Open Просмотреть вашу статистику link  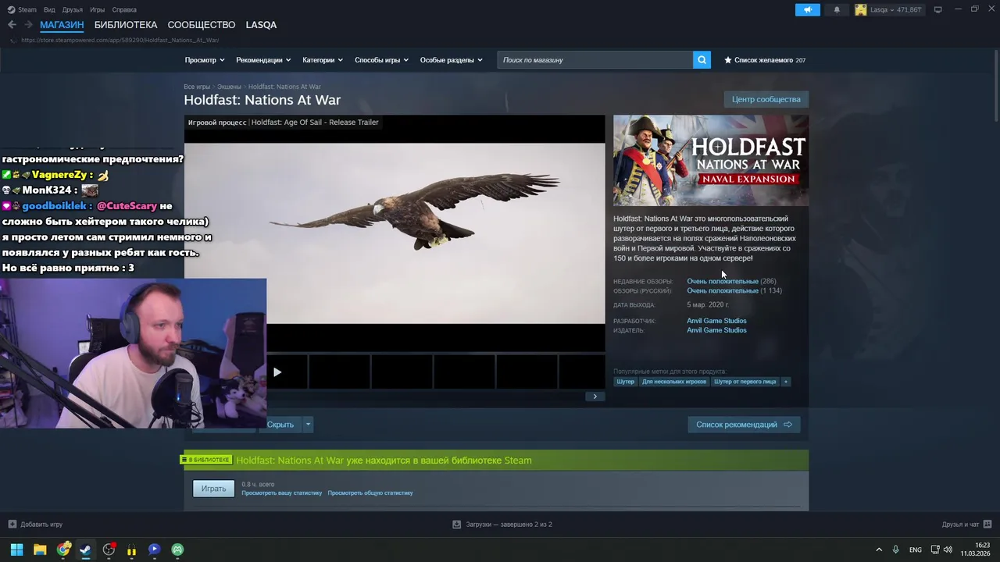[281, 493]
